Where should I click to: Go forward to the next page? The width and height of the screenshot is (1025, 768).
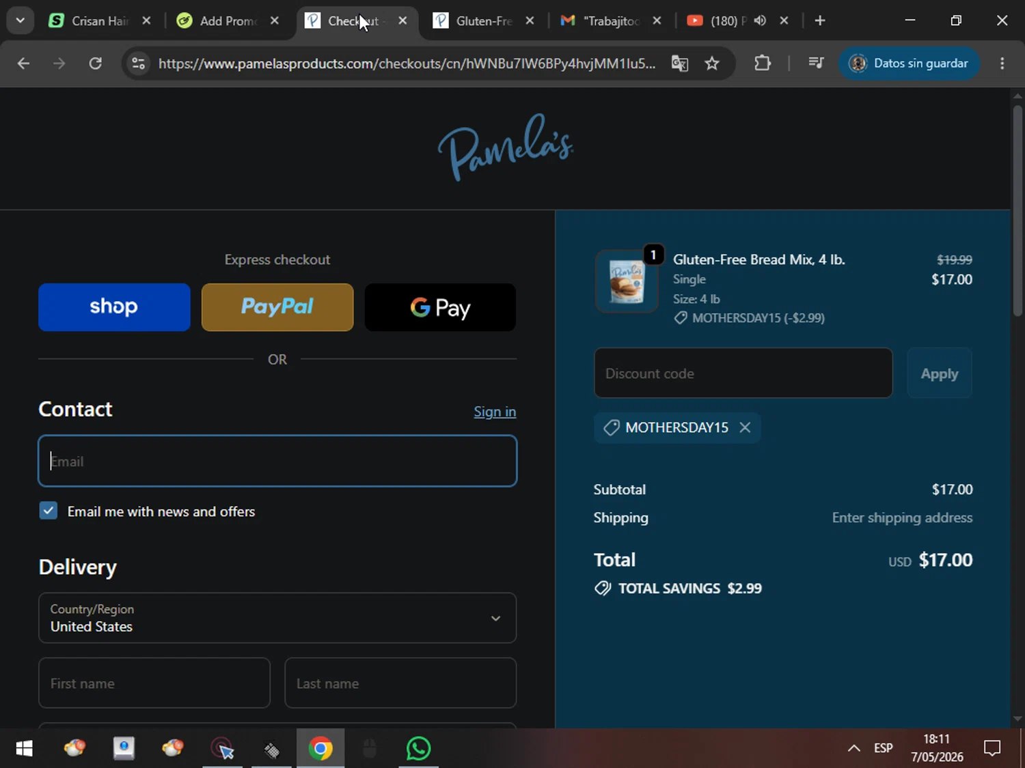pos(59,63)
